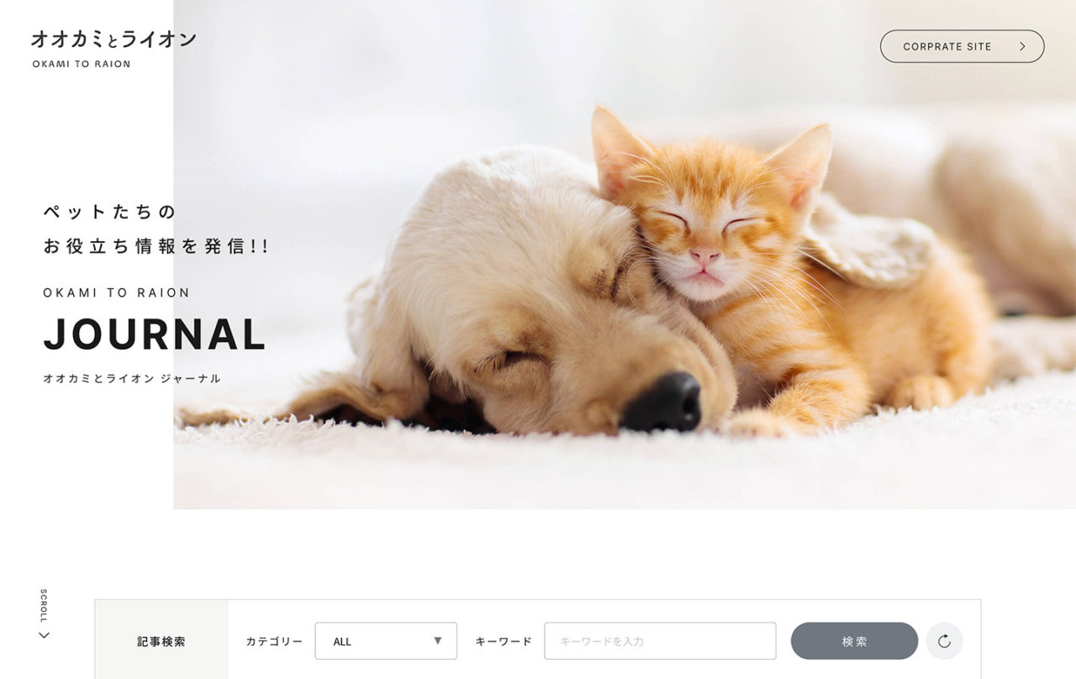Click the vertical SCROLL label

45,606
